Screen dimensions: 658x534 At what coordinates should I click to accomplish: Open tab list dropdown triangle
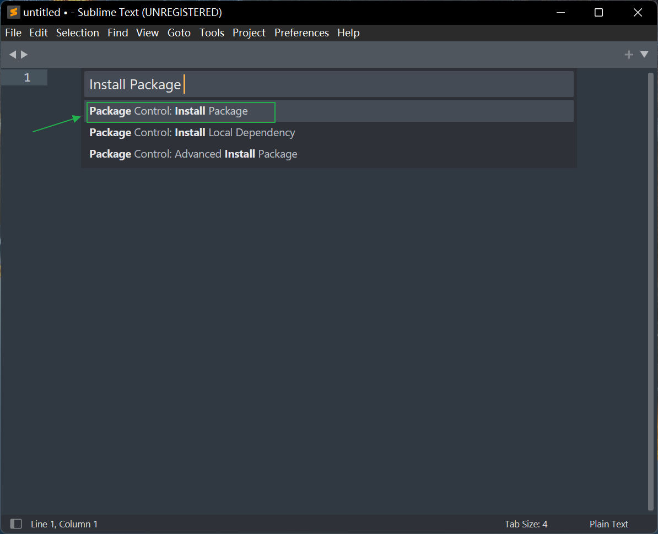(644, 55)
